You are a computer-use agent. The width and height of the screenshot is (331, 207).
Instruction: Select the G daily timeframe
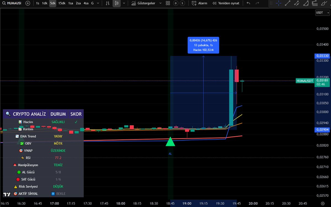click(x=92, y=3)
